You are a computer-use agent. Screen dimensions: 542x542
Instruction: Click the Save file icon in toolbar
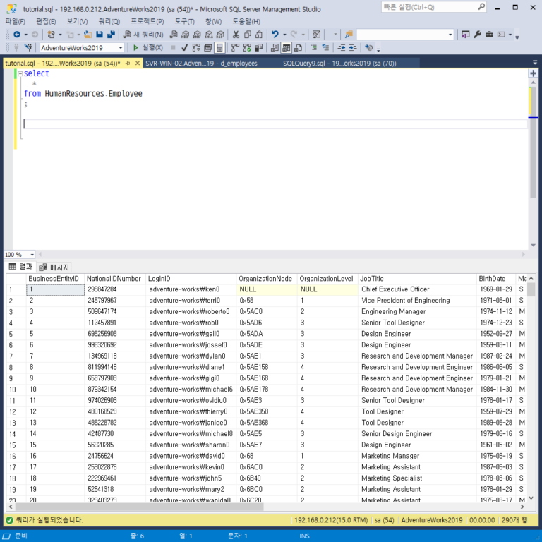100,35
